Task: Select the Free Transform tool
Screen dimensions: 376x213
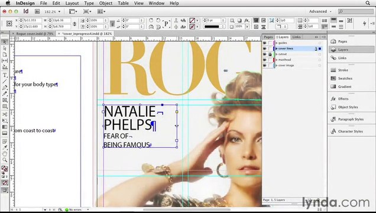Action: [x=5, y=121]
